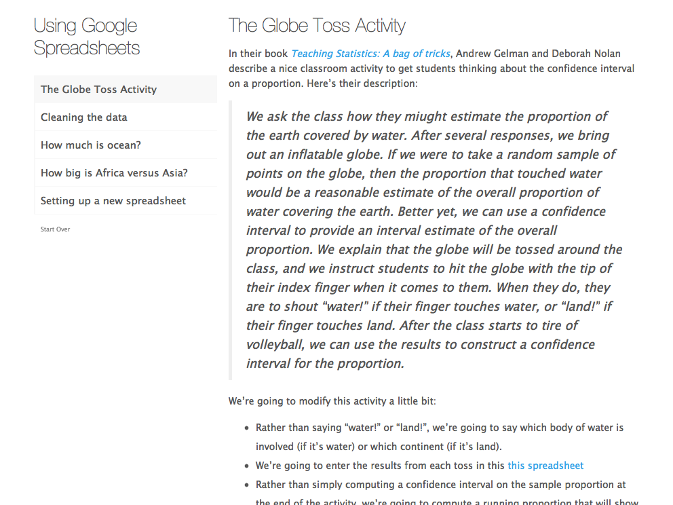The image size is (673, 505).
Task: Click the bullet starting "Rather than simply computing"
Action: (x=440, y=485)
